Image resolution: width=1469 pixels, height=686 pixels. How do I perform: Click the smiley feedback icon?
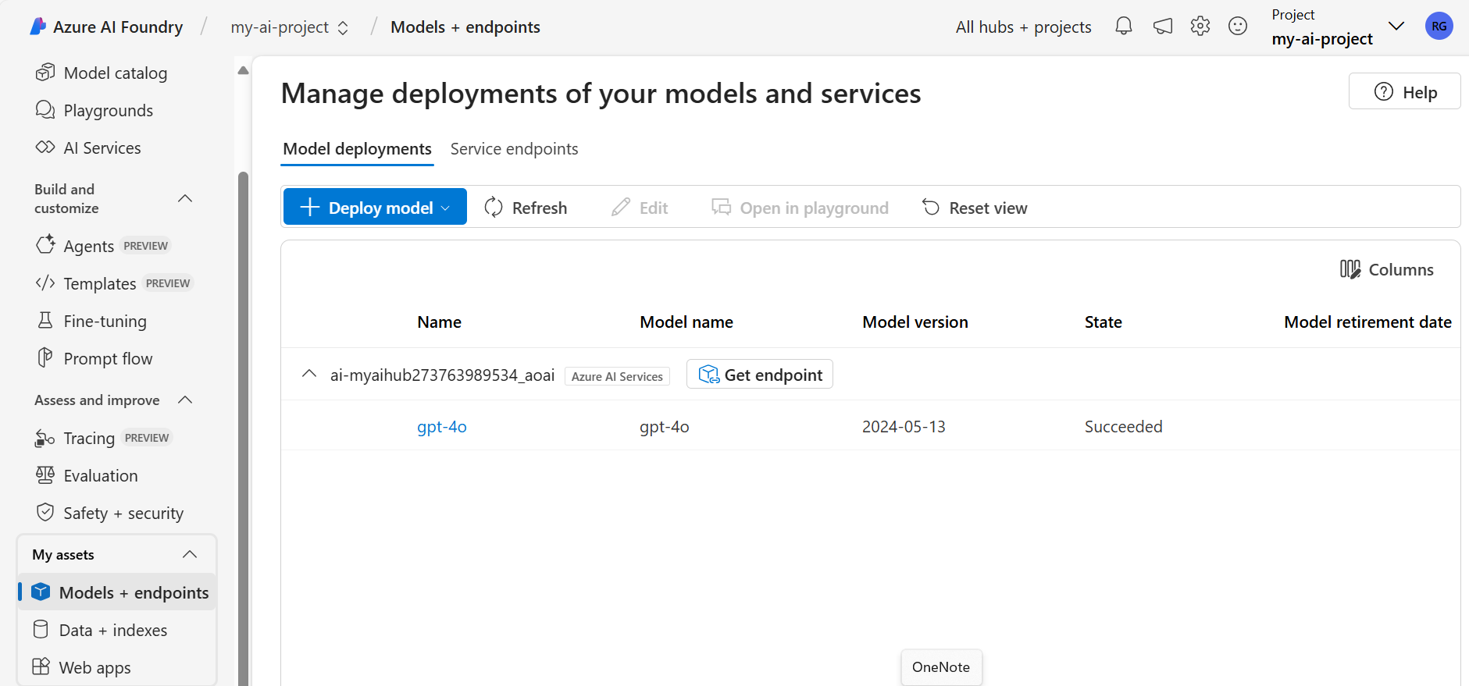tap(1238, 26)
